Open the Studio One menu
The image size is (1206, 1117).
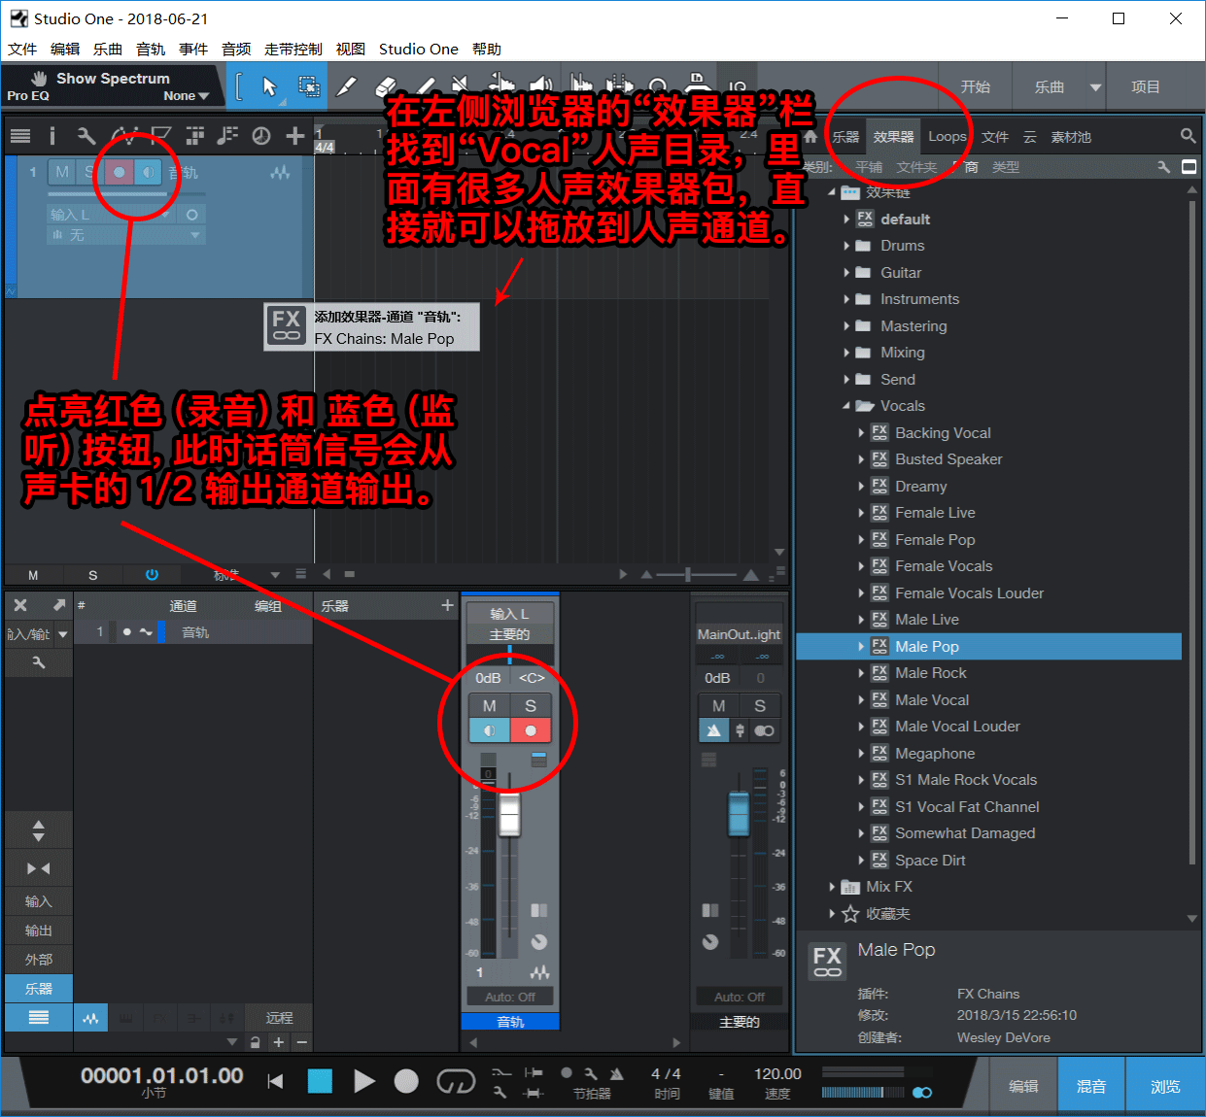[x=419, y=49]
